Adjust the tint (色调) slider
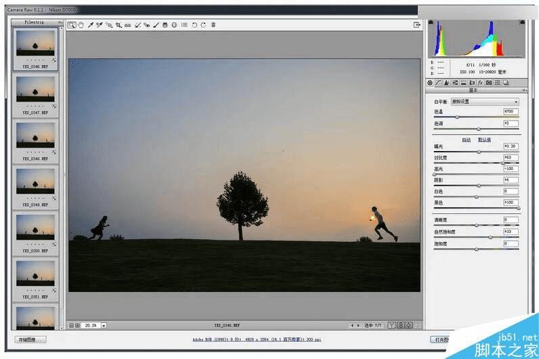The width and height of the screenshot is (539, 359). [x=479, y=129]
